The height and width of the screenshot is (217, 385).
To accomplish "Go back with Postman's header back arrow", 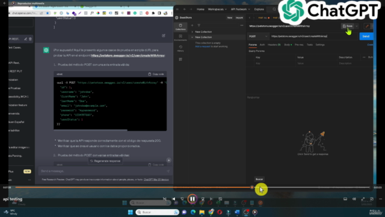I will 185,10.
